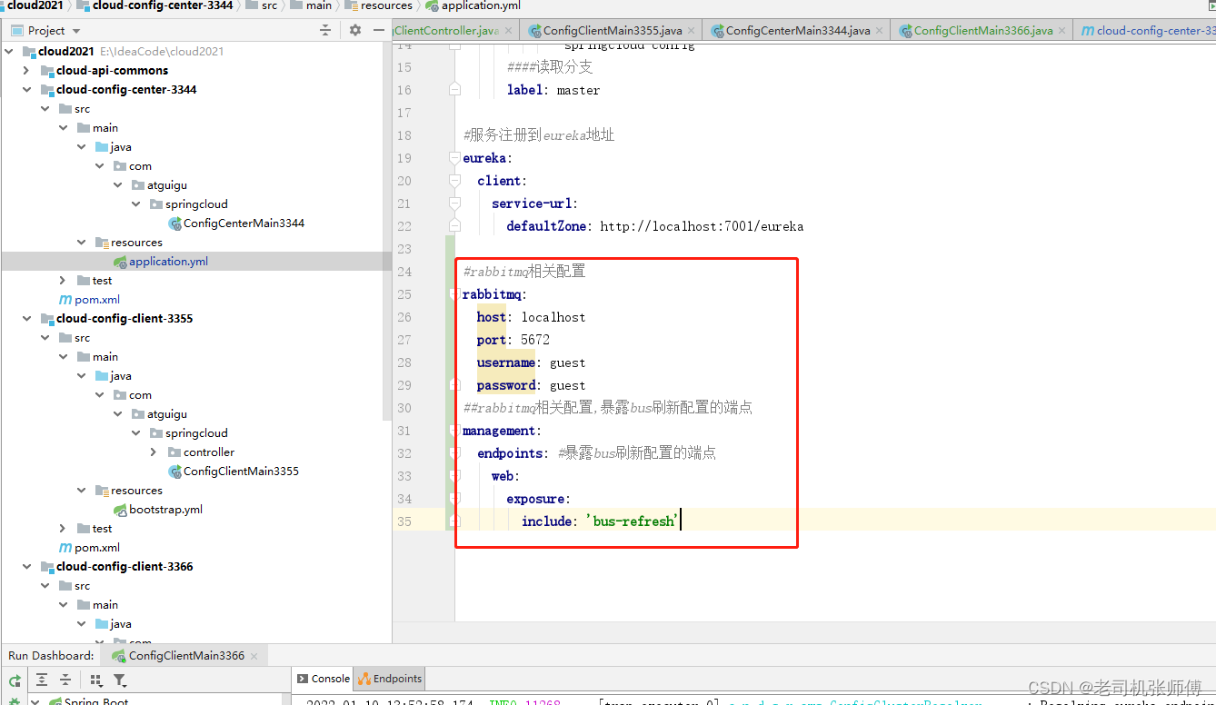Click main in breadcrumb bar

coord(312,5)
